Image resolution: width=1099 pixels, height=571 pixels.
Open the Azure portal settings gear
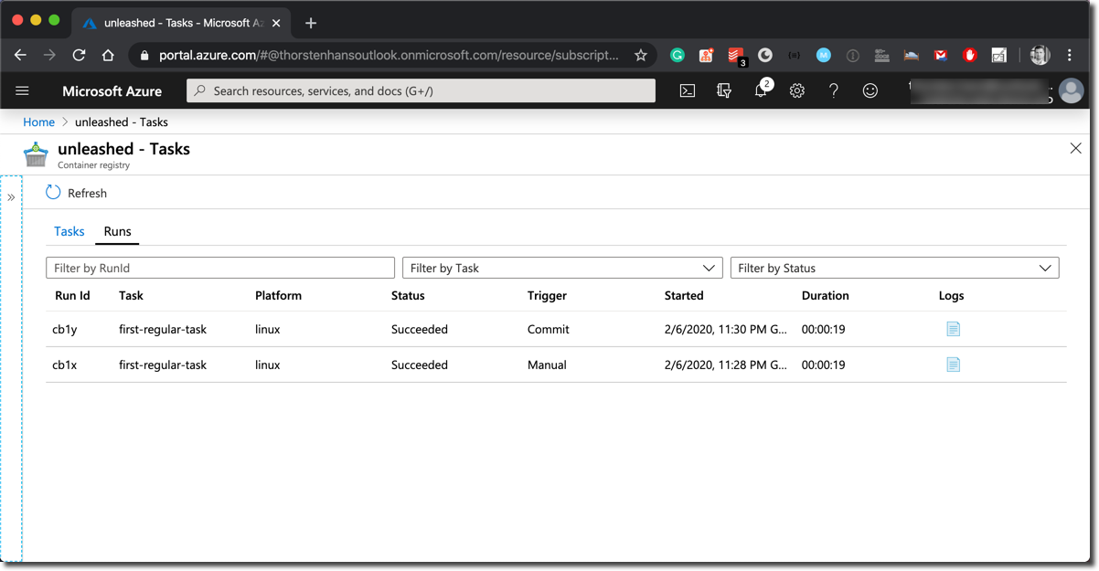[x=796, y=90]
